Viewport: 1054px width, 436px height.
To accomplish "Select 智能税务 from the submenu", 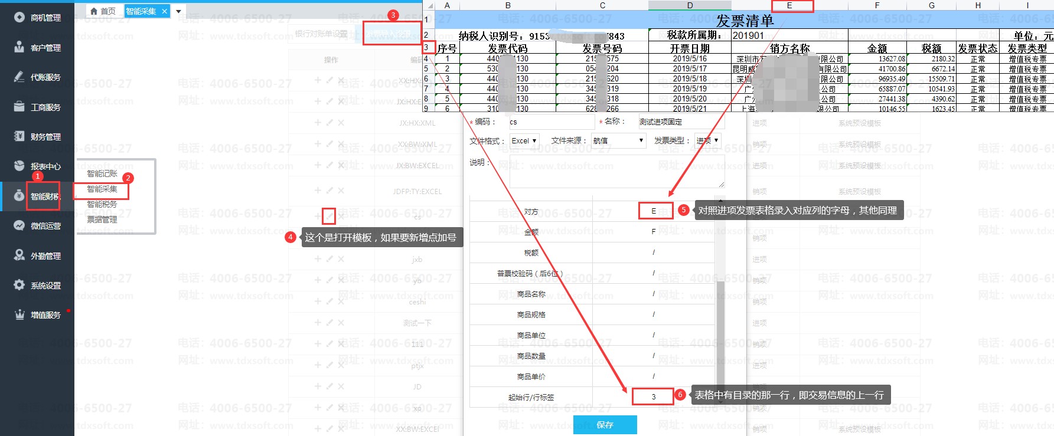I will [x=102, y=204].
